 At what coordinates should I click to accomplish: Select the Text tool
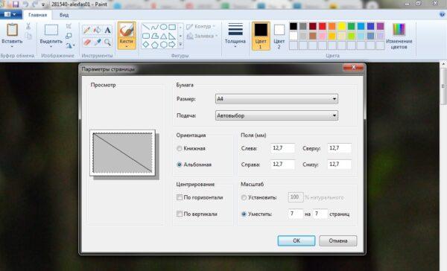[x=107, y=30]
